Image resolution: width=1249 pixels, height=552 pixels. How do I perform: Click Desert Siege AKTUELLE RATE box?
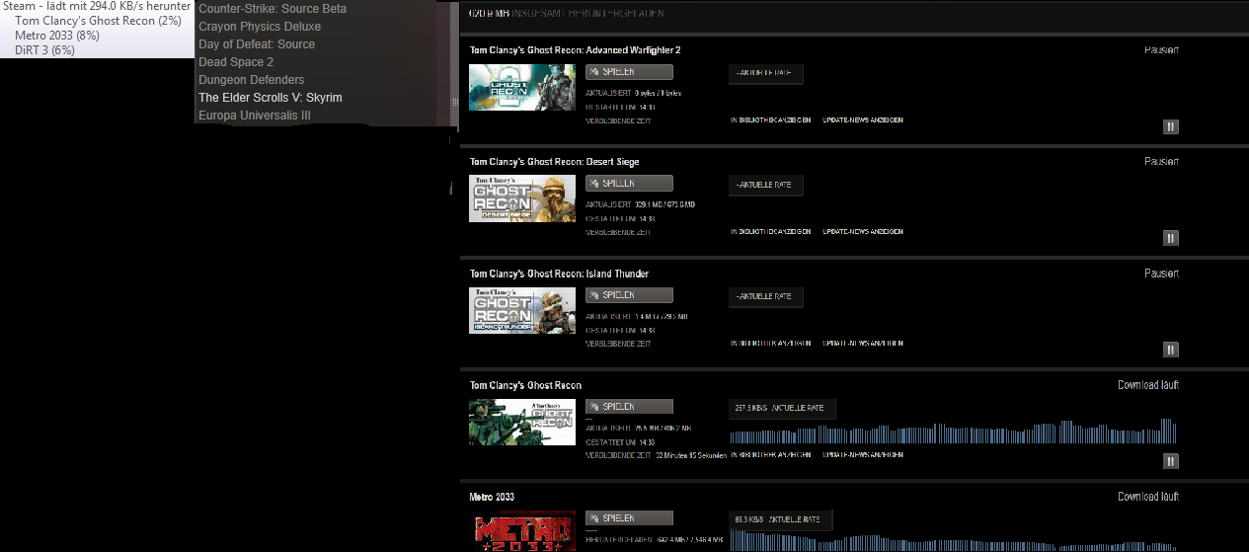pyautogui.click(x=766, y=185)
